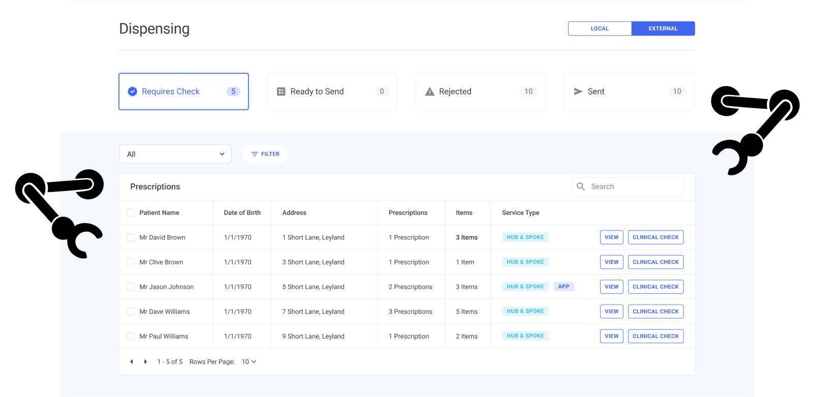Switch to the Local tab
The image size is (815, 397).
click(x=600, y=28)
